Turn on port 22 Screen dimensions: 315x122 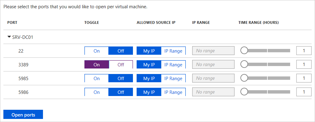coord(97,51)
